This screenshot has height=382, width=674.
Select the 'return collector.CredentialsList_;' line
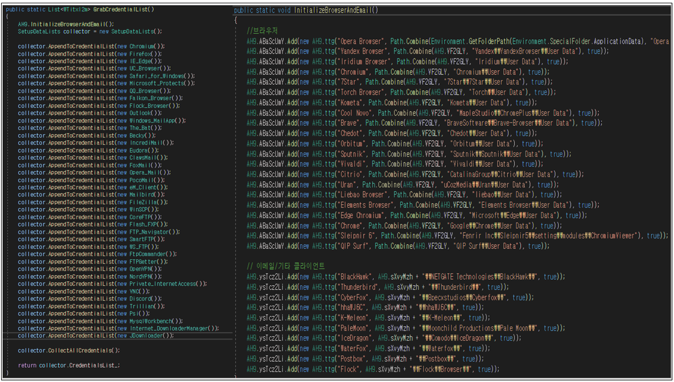click(x=69, y=365)
